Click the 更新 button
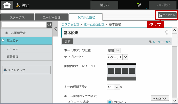The height and width of the screenshot is (104, 178). click(67, 41)
